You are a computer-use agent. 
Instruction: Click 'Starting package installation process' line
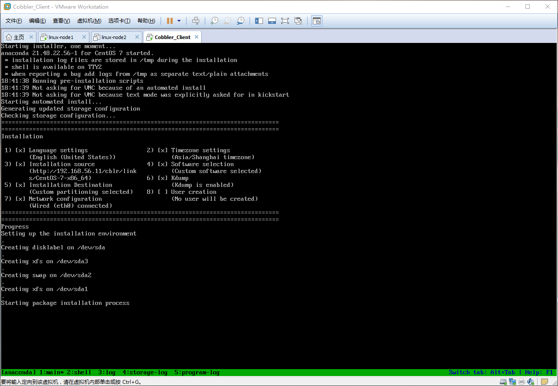pyautogui.click(x=65, y=303)
